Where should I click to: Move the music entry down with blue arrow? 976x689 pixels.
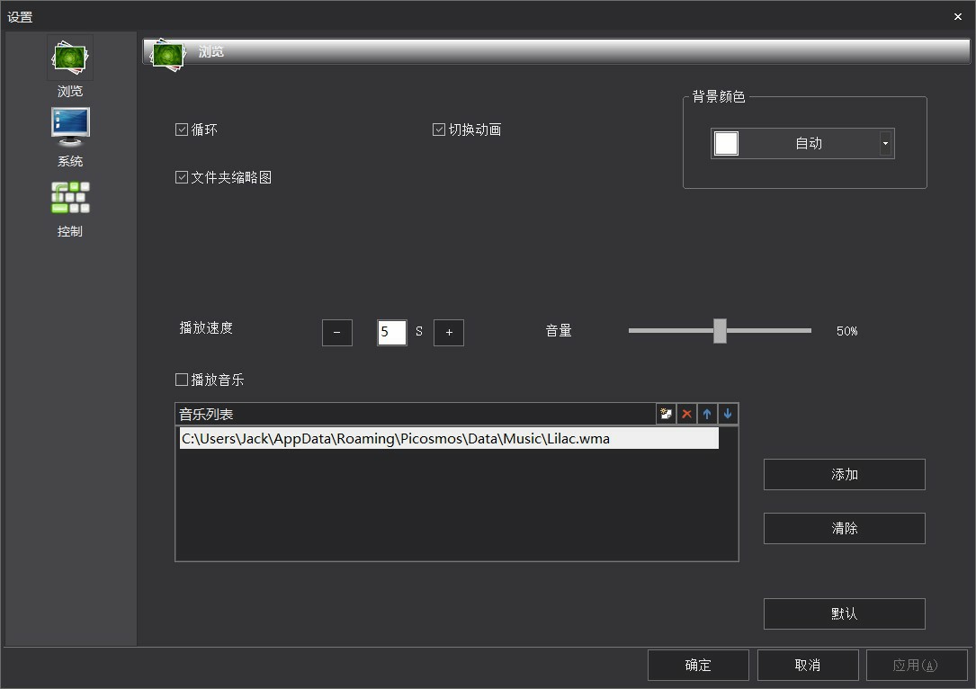(728, 414)
